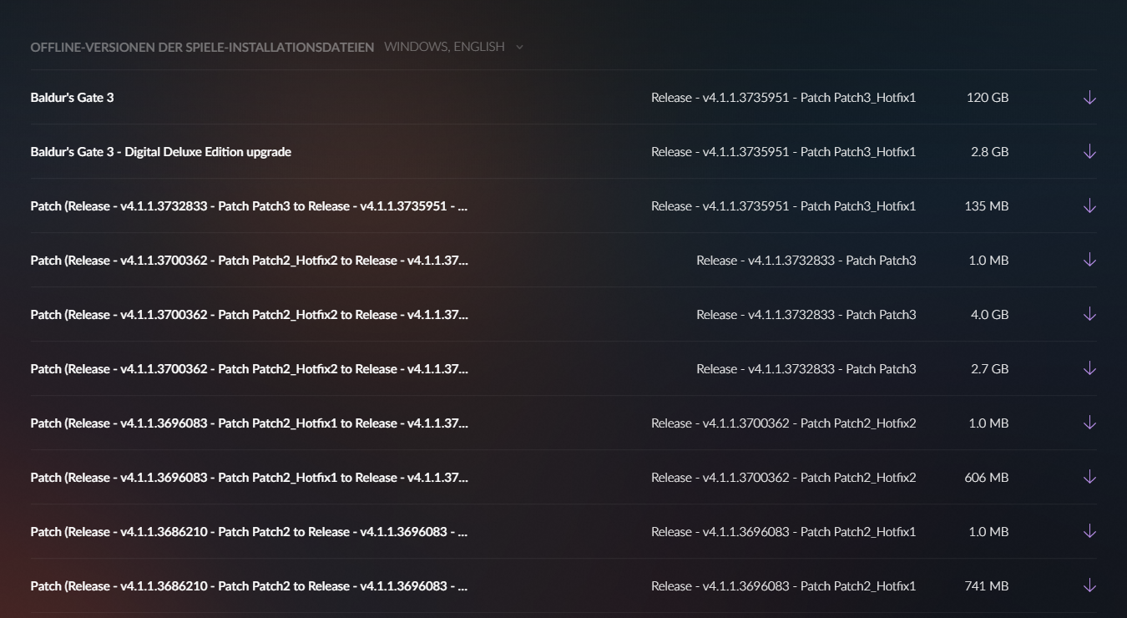Select the patch name in the 135 MB row
Viewport: 1127px width, 618px height.
[249, 206]
